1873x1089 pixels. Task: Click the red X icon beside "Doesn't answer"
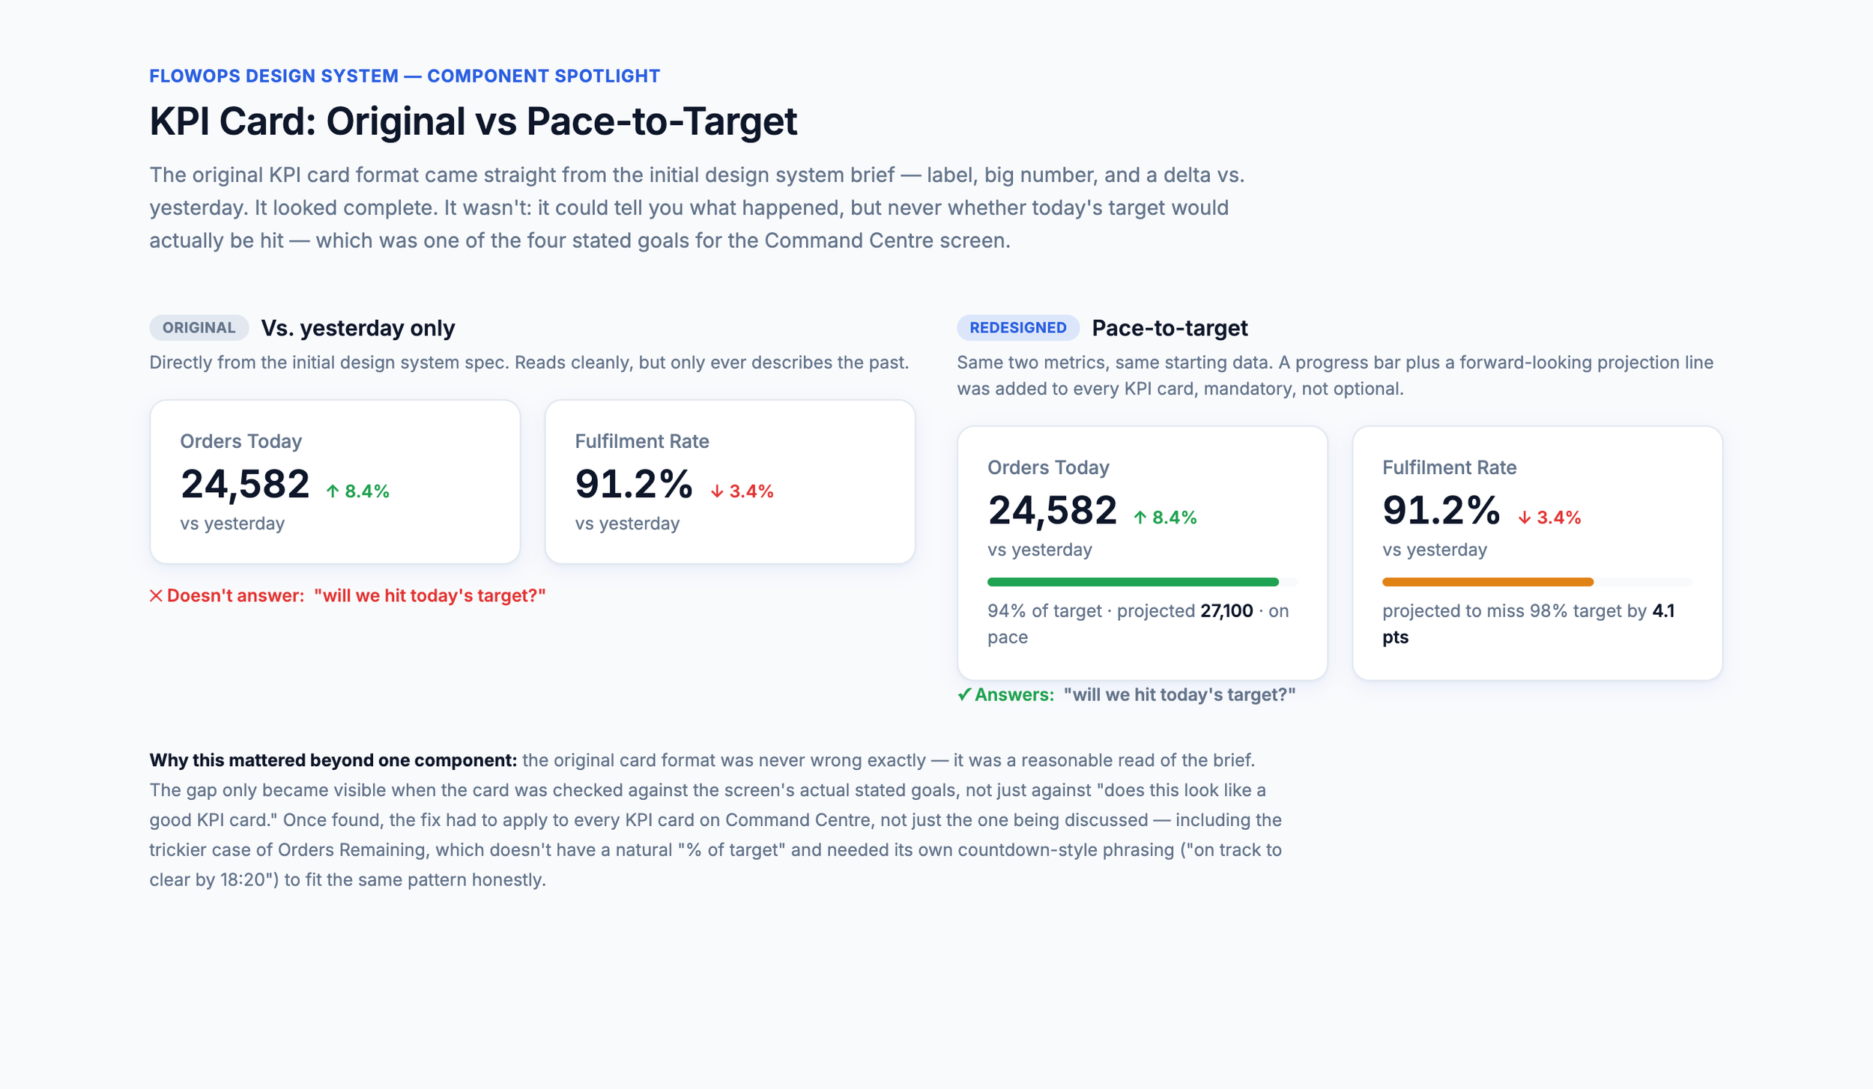pos(156,595)
